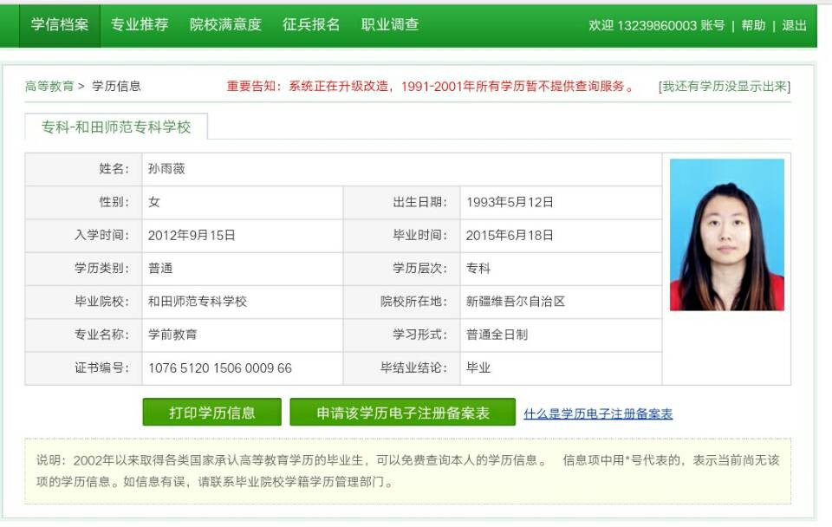Click the 学历信息 breadcrumb text
832x527 pixels.
pyautogui.click(x=116, y=86)
